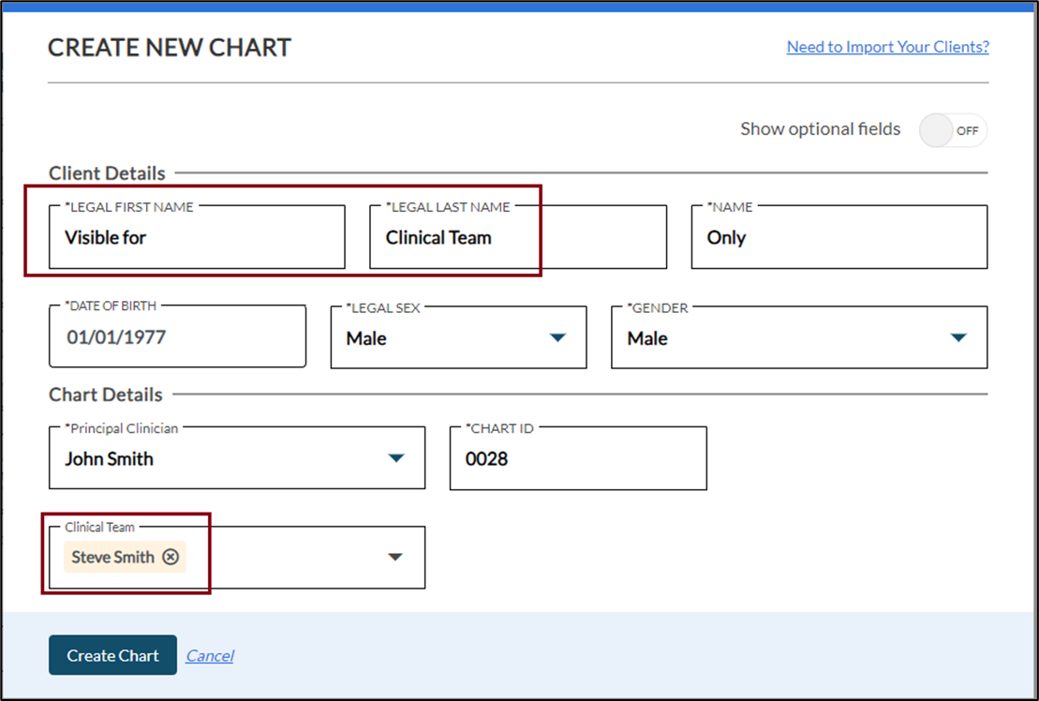This screenshot has width=1039, height=701.
Task: Click into the Legal Last Name field
Action: pos(517,238)
